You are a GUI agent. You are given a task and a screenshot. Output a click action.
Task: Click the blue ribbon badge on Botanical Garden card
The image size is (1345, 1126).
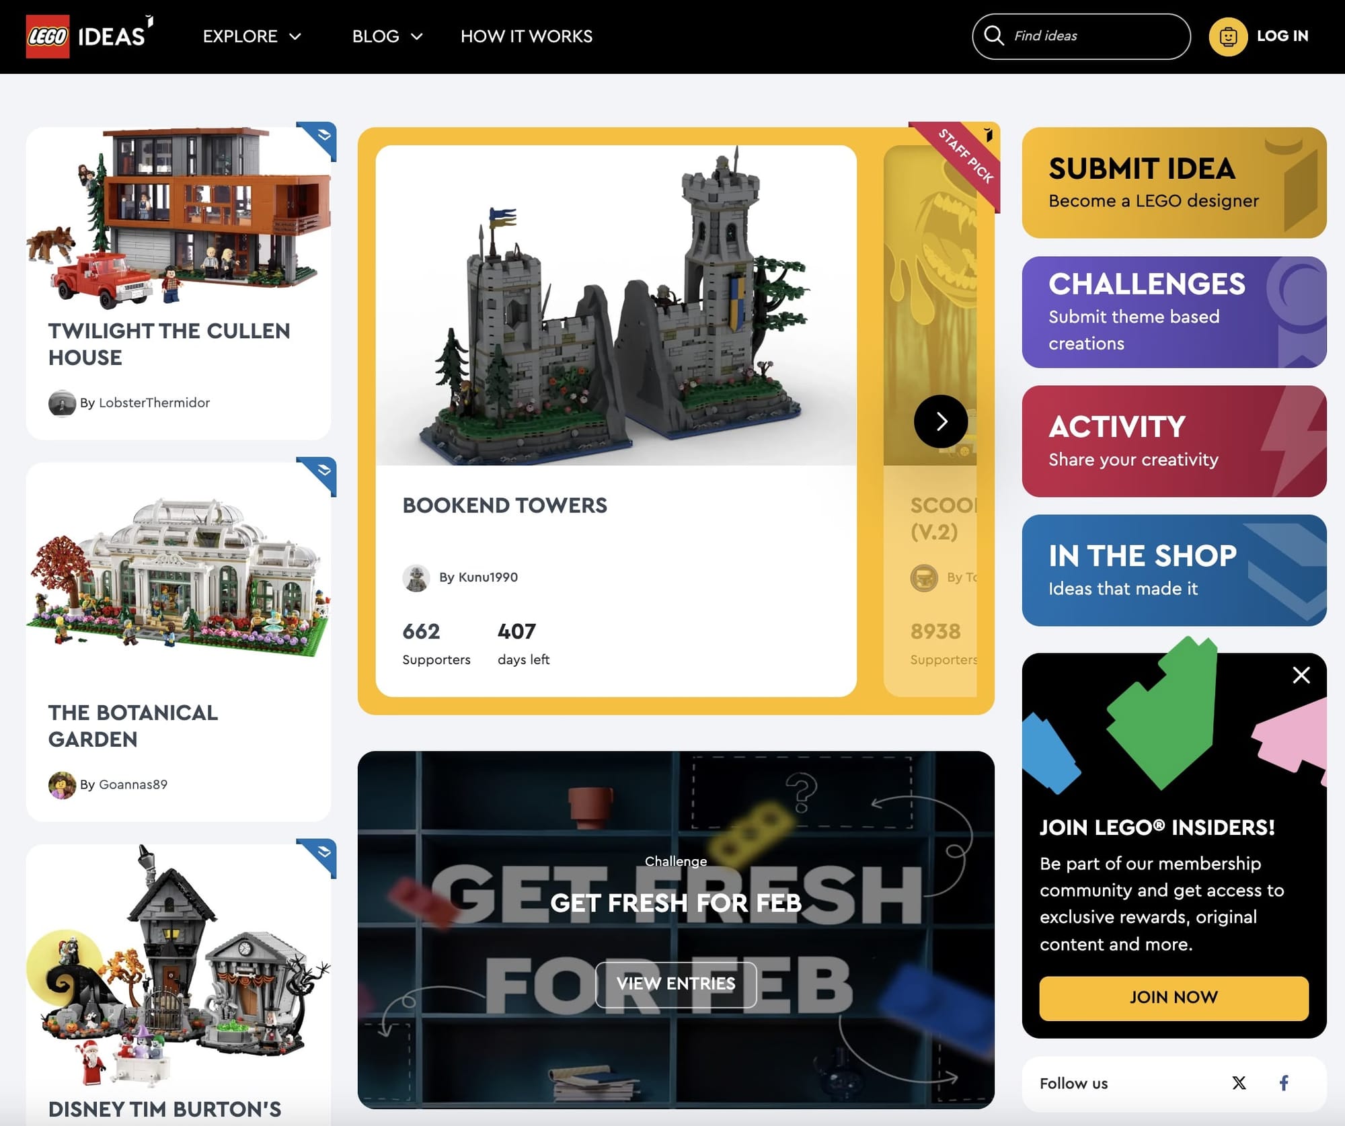[318, 475]
